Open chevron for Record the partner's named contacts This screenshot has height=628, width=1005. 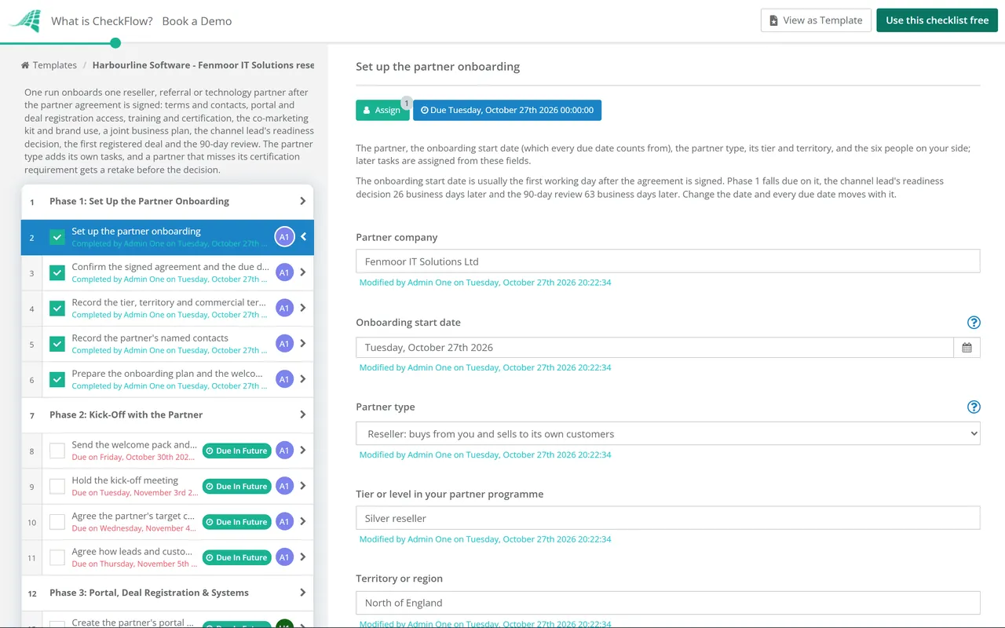(303, 343)
